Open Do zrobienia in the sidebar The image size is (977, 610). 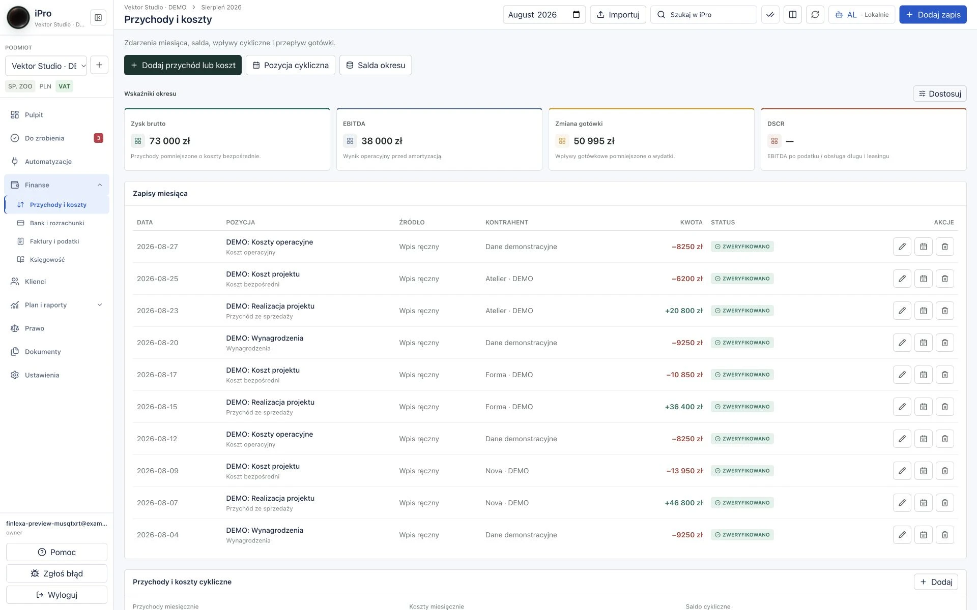pyautogui.click(x=56, y=138)
